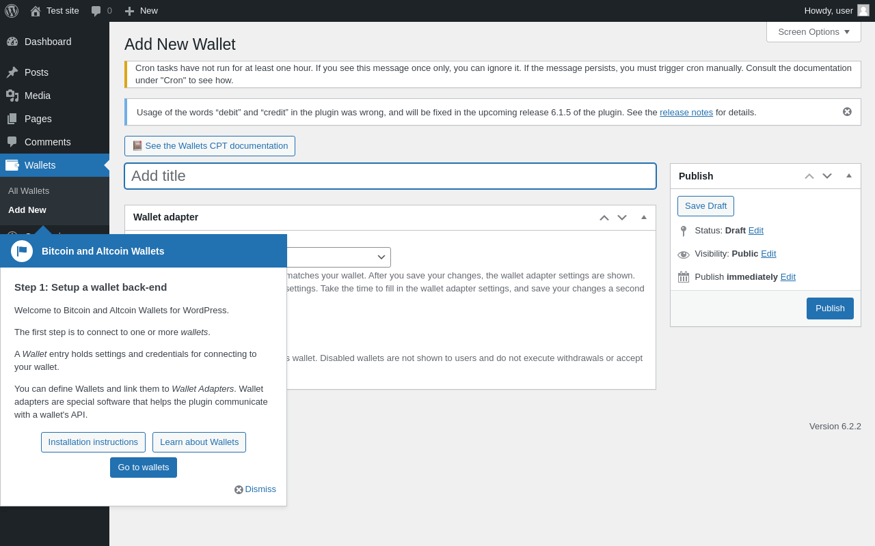Move Wallet adapter panel down
The width and height of the screenshot is (875, 546).
pos(622,218)
